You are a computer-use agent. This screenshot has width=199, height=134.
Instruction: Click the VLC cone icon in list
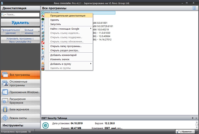43,63
